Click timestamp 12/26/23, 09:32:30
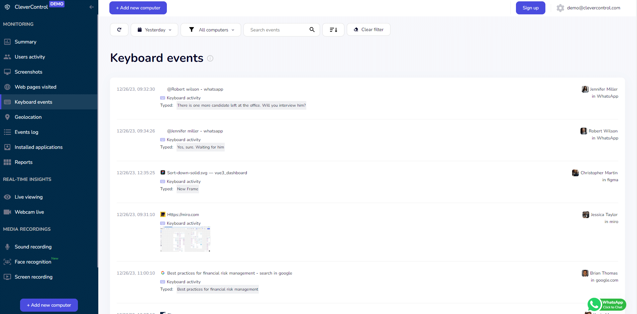637x314 pixels. click(x=136, y=89)
